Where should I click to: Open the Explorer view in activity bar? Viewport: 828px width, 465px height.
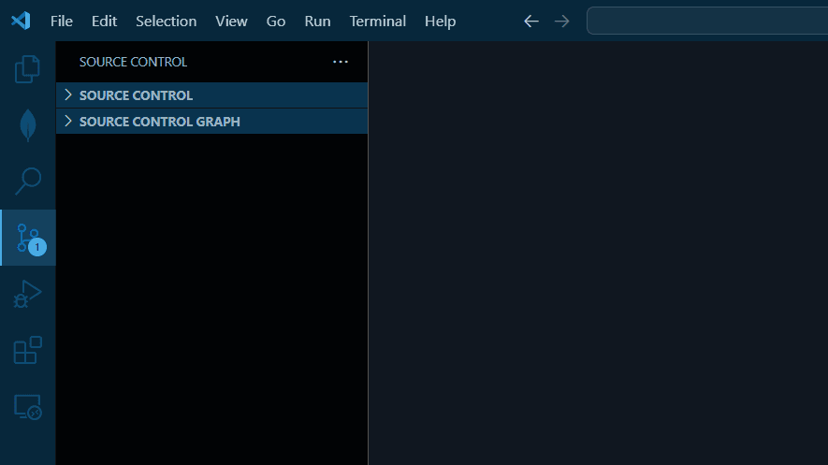click(27, 69)
